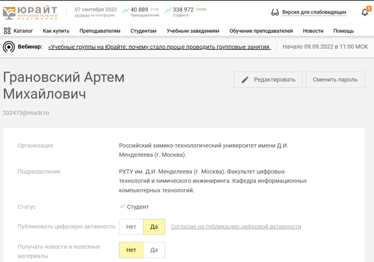
Task: Click the Юрайт logo
Action: coord(30,13)
